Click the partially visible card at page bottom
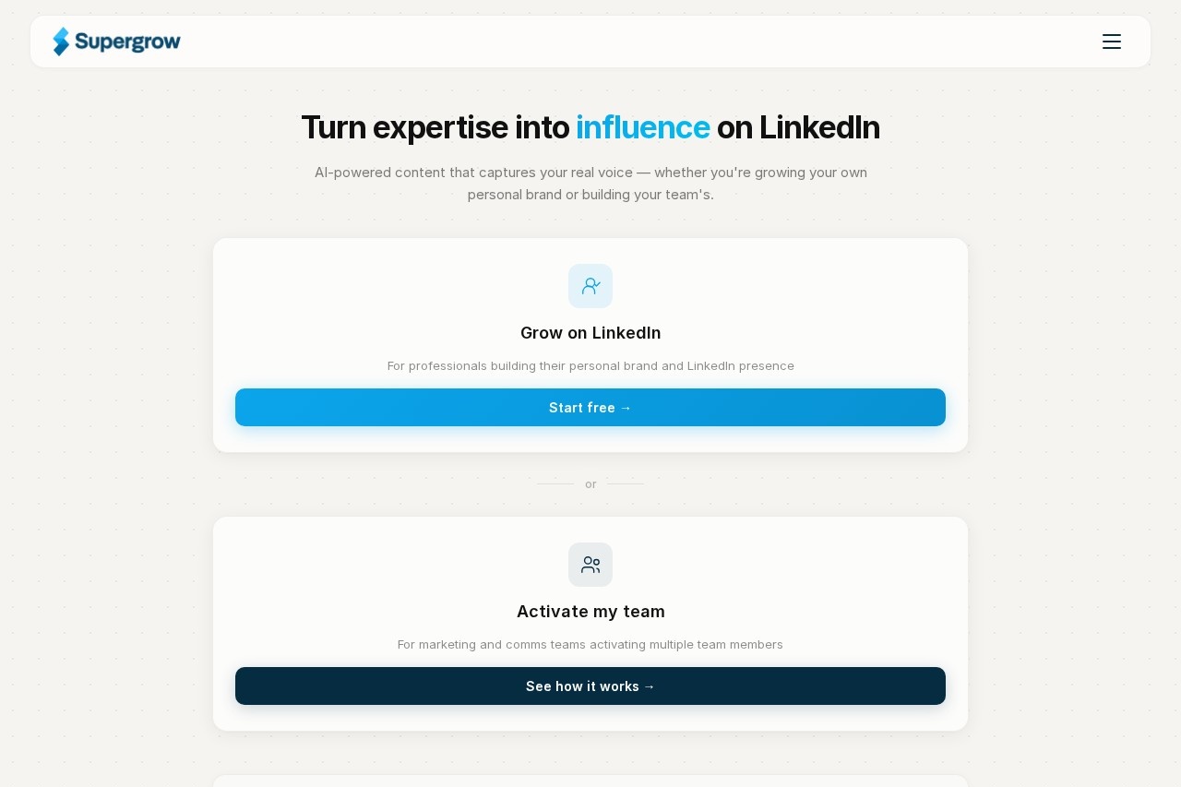The image size is (1181, 787). pyautogui.click(x=590, y=781)
